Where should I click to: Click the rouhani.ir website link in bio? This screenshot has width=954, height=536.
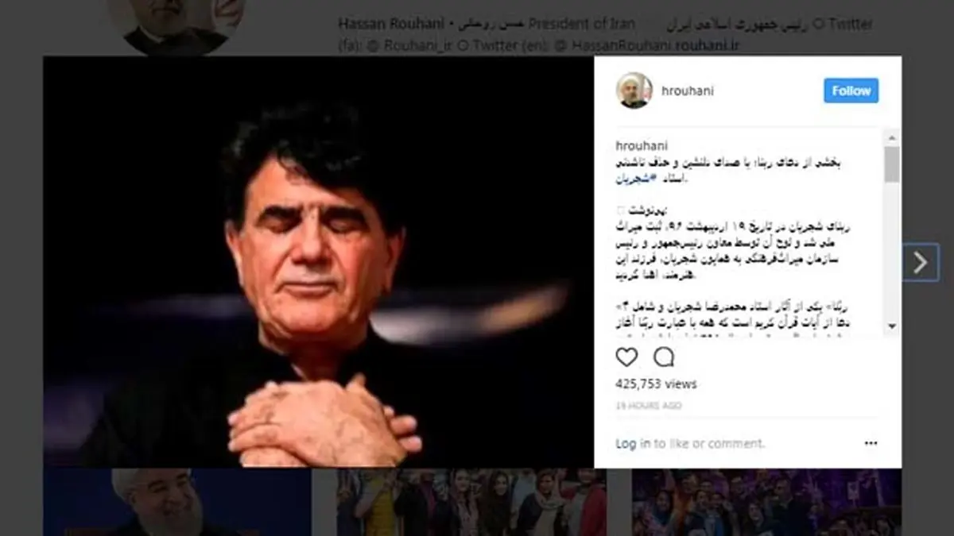[x=708, y=45]
